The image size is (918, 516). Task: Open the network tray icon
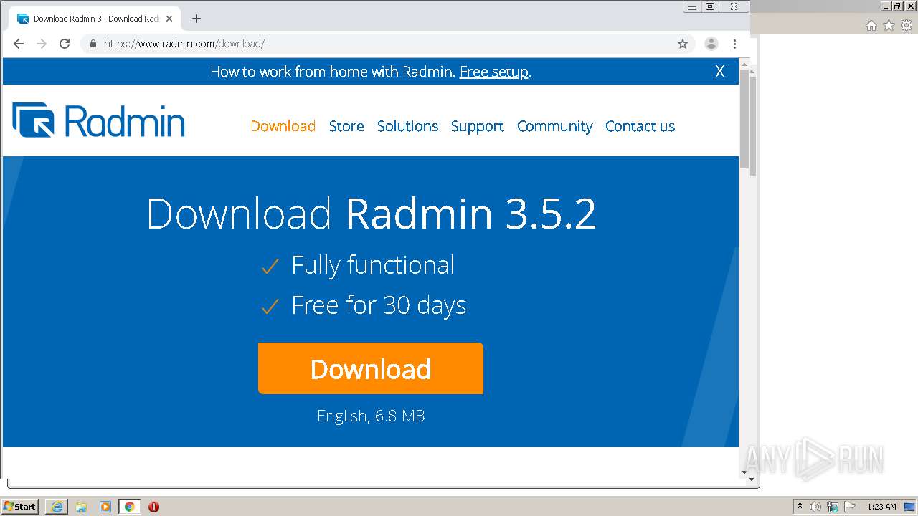pyautogui.click(x=833, y=507)
